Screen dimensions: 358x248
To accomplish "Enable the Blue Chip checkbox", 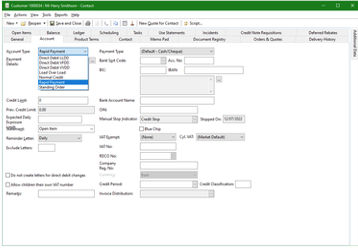I will pos(141,129).
